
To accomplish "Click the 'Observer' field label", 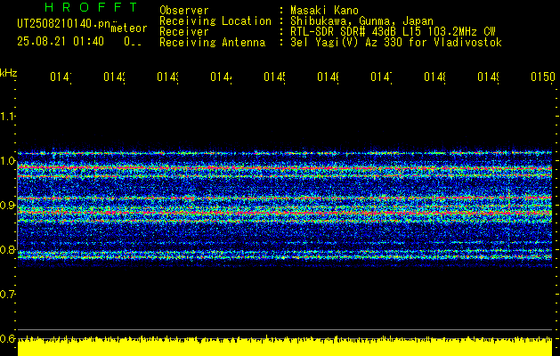I will point(184,11).
